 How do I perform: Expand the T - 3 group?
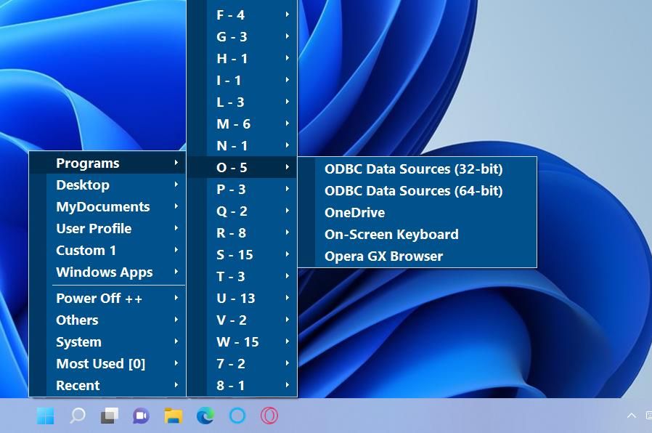click(x=242, y=276)
